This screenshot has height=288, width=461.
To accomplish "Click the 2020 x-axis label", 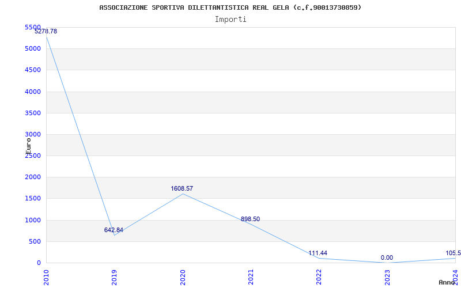I will 183,277.
